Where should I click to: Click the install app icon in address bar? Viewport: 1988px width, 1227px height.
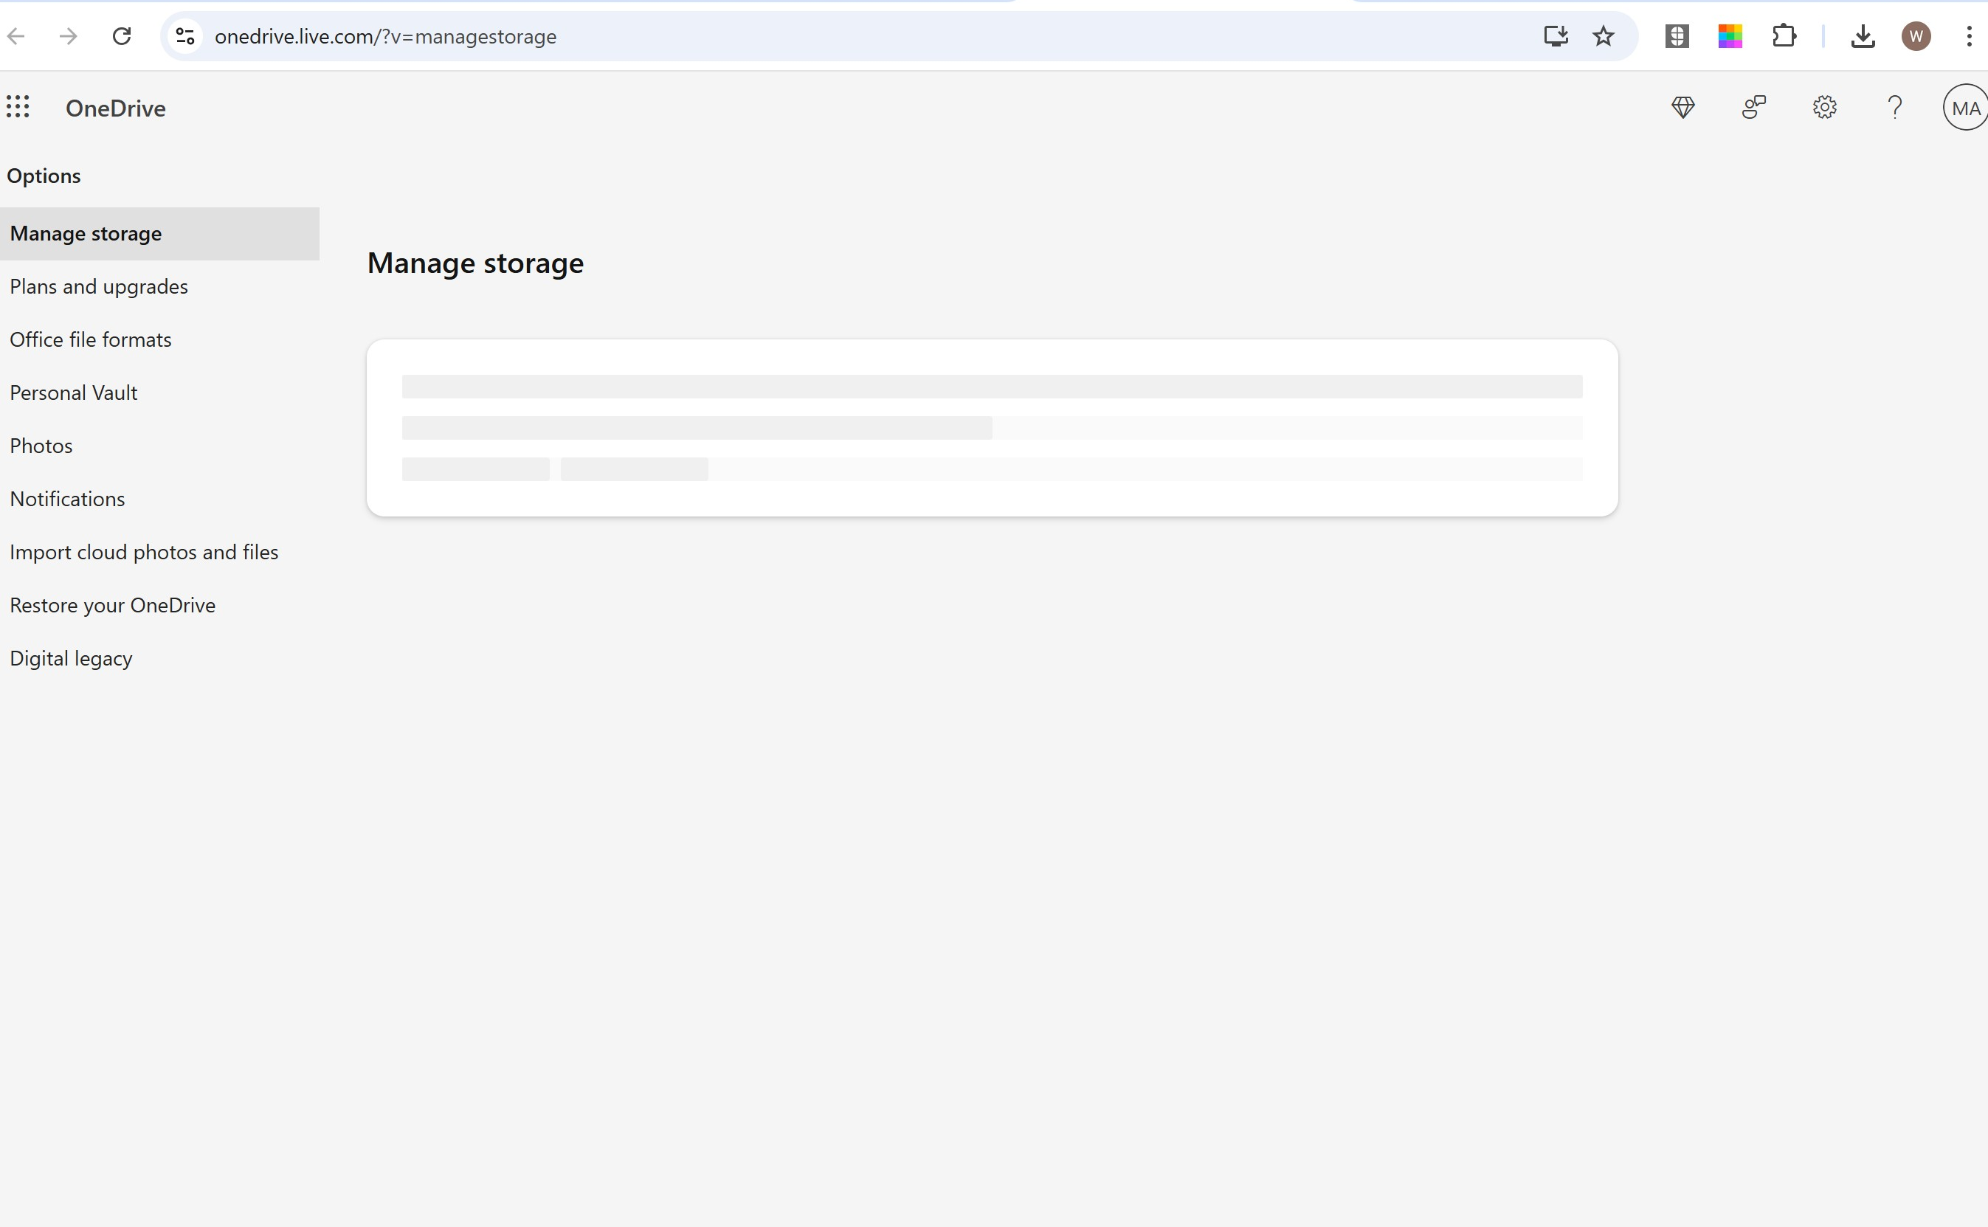point(1555,36)
